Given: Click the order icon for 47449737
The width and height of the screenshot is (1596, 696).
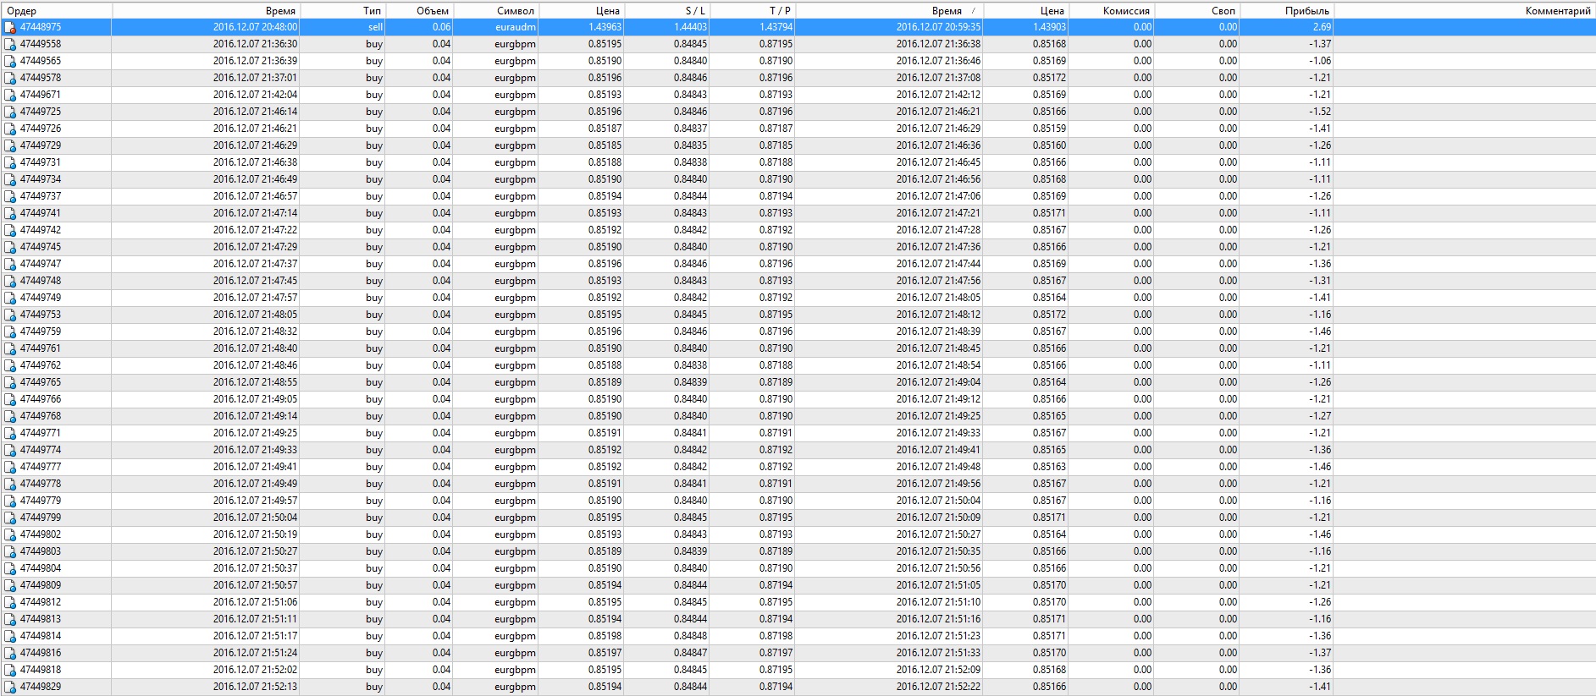Looking at the screenshot, I should click(10, 196).
